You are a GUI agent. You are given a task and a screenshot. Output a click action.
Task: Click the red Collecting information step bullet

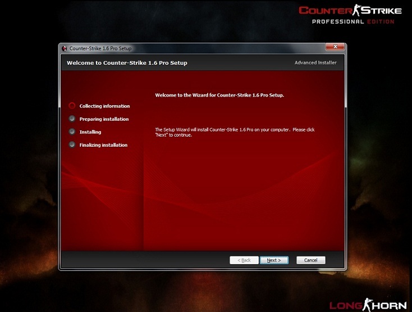point(72,106)
